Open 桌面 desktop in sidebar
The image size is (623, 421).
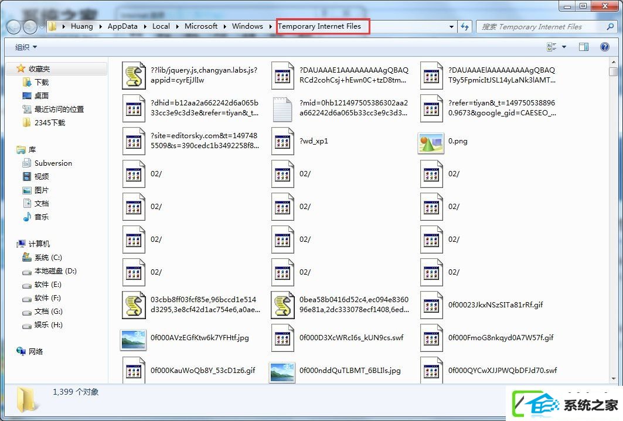[x=42, y=95]
